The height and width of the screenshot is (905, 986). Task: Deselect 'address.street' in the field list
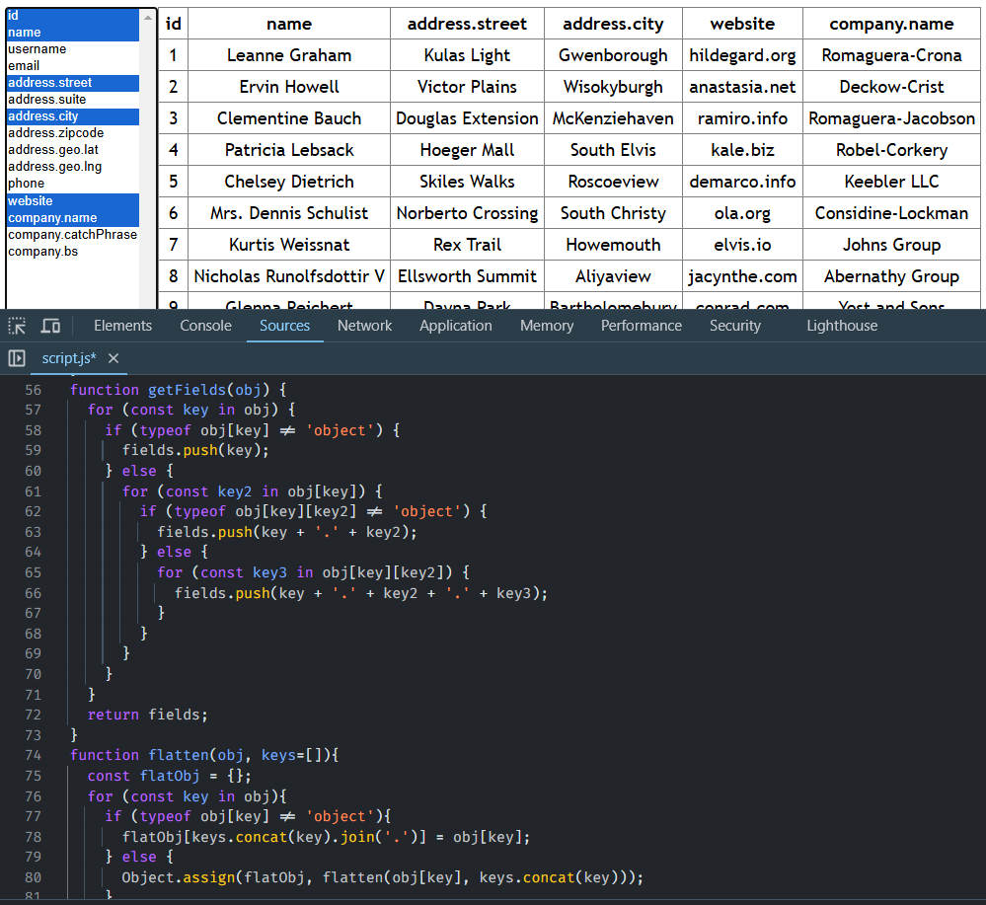(73, 83)
